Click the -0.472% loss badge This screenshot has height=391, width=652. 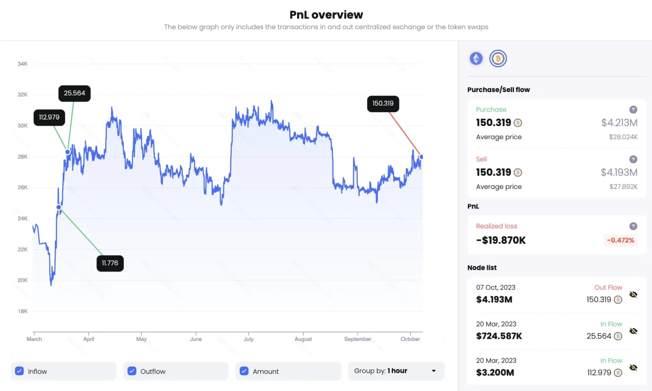[620, 240]
